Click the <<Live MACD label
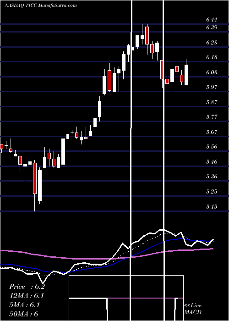229x321 pixels. (x=193, y=309)
